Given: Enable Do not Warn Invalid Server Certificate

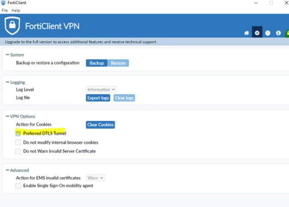Looking at the screenshot, I should click(x=18, y=151).
